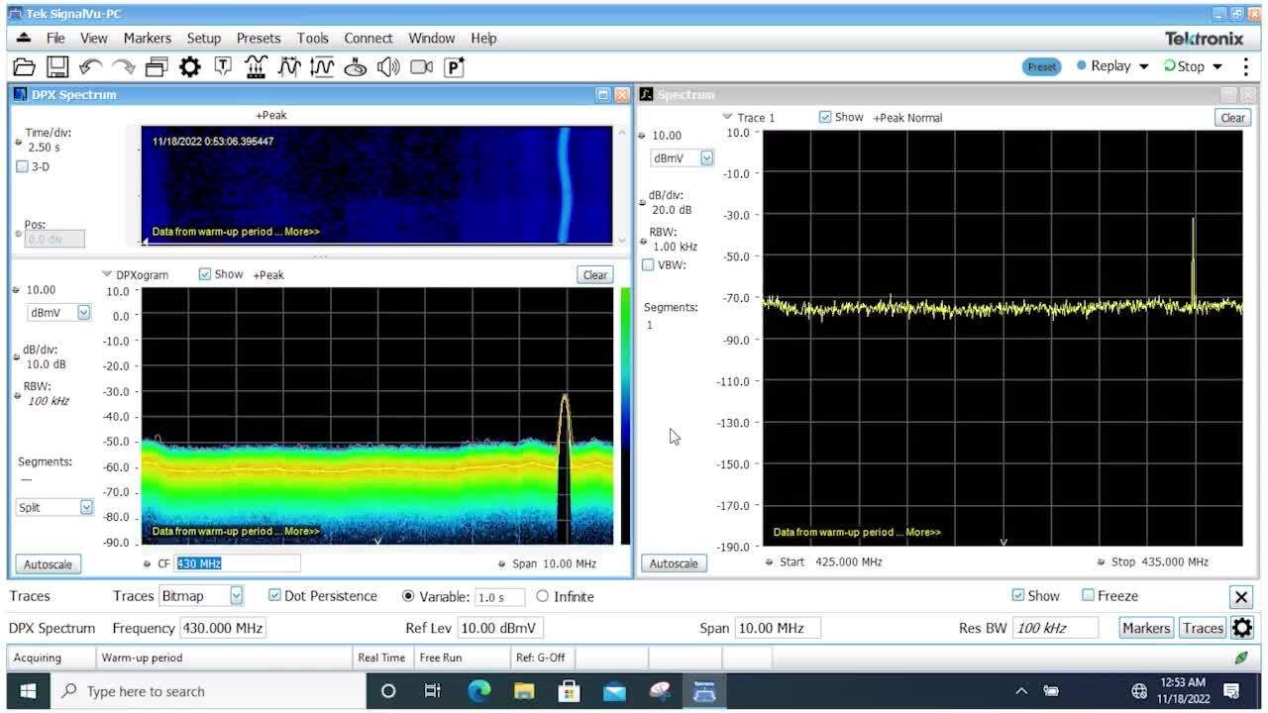Click the Clear button in Spectrum panel
Viewport: 1268px width, 713px height.
tap(1231, 117)
